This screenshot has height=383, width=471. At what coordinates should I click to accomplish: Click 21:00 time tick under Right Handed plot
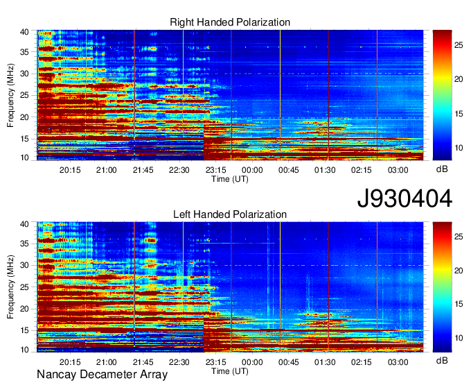click(x=107, y=170)
